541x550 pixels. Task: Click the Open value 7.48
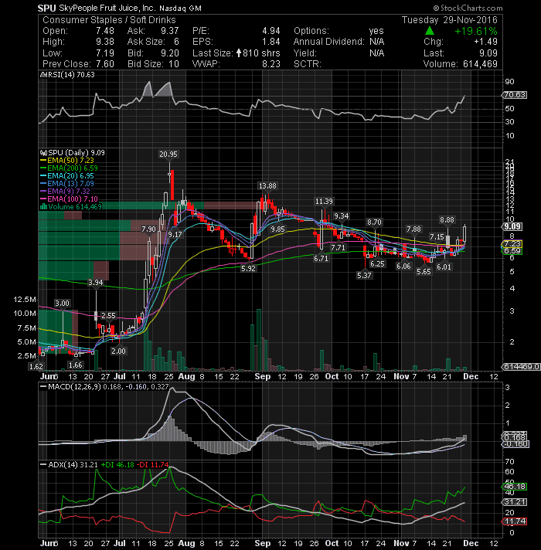click(105, 31)
